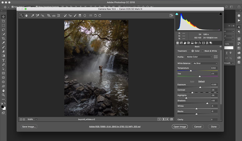
Task: Select the Zoom tool in Camera Raw toolbar
Action: click(22, 15)
